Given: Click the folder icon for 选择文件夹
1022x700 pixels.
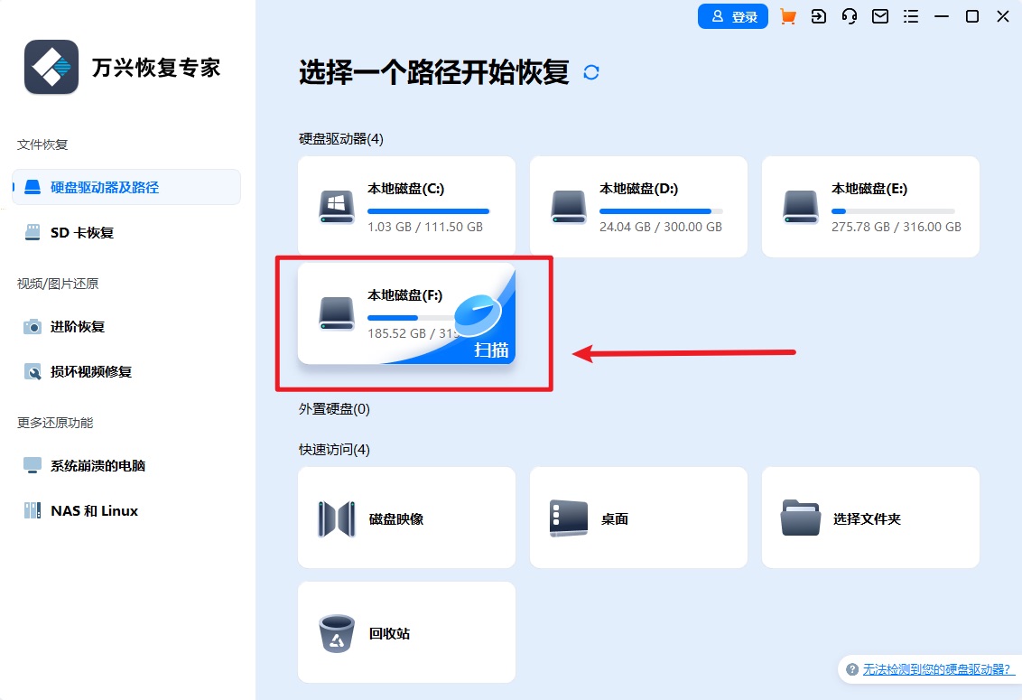Looking at the screenshot, I should pos(801,518).
